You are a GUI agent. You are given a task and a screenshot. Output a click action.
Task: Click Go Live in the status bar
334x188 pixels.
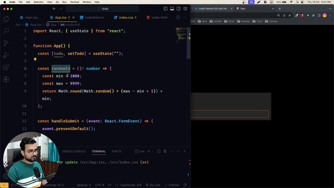click(x=153, y=185)
